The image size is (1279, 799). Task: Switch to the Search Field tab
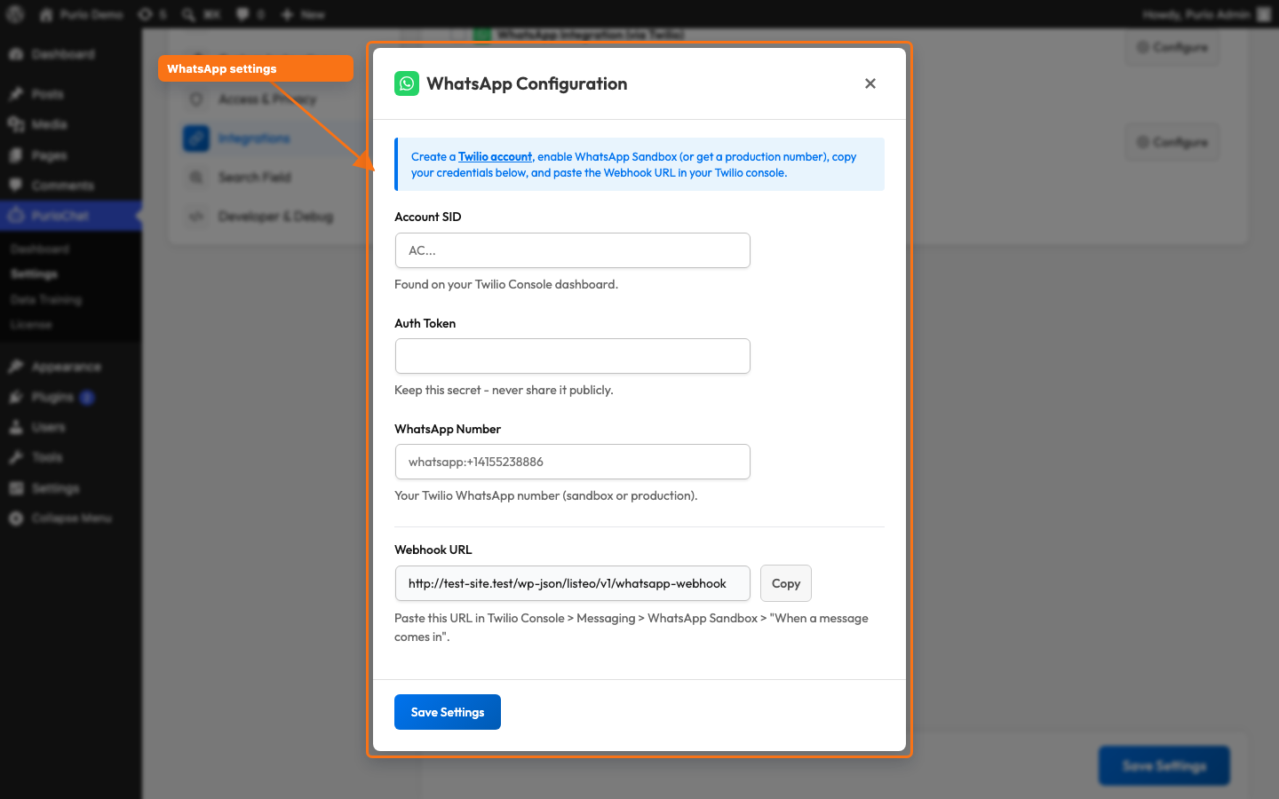point(255,178)
